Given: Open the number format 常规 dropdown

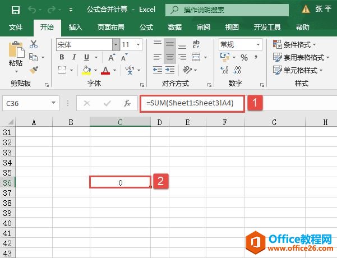Looking at the screenshot, I should click(258, 44).
